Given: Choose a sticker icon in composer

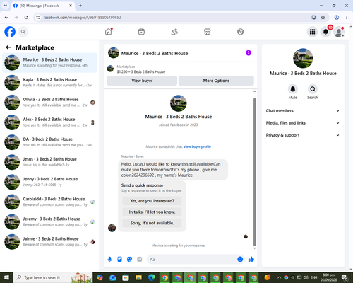Looking at the screenshot, I should tap(129, 260).
